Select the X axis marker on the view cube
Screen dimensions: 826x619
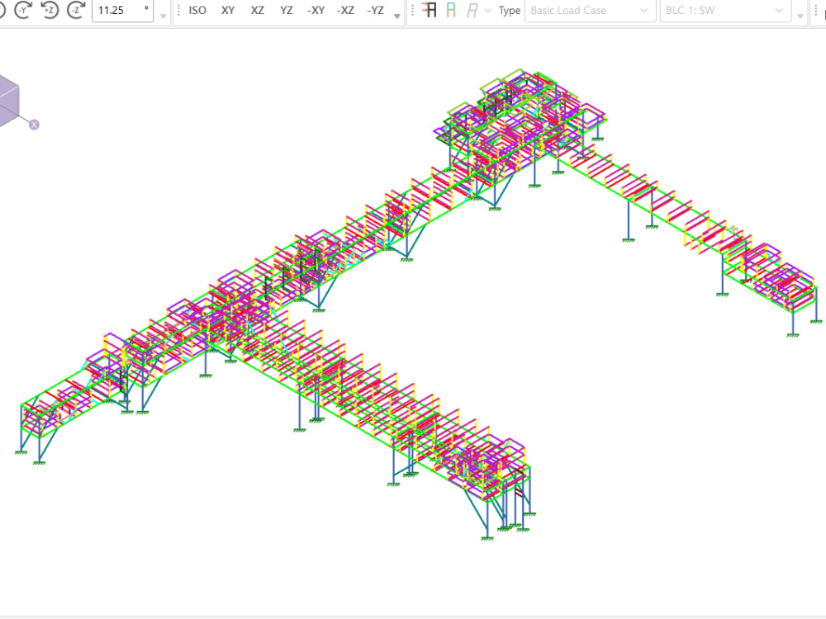tap(33, 124)
